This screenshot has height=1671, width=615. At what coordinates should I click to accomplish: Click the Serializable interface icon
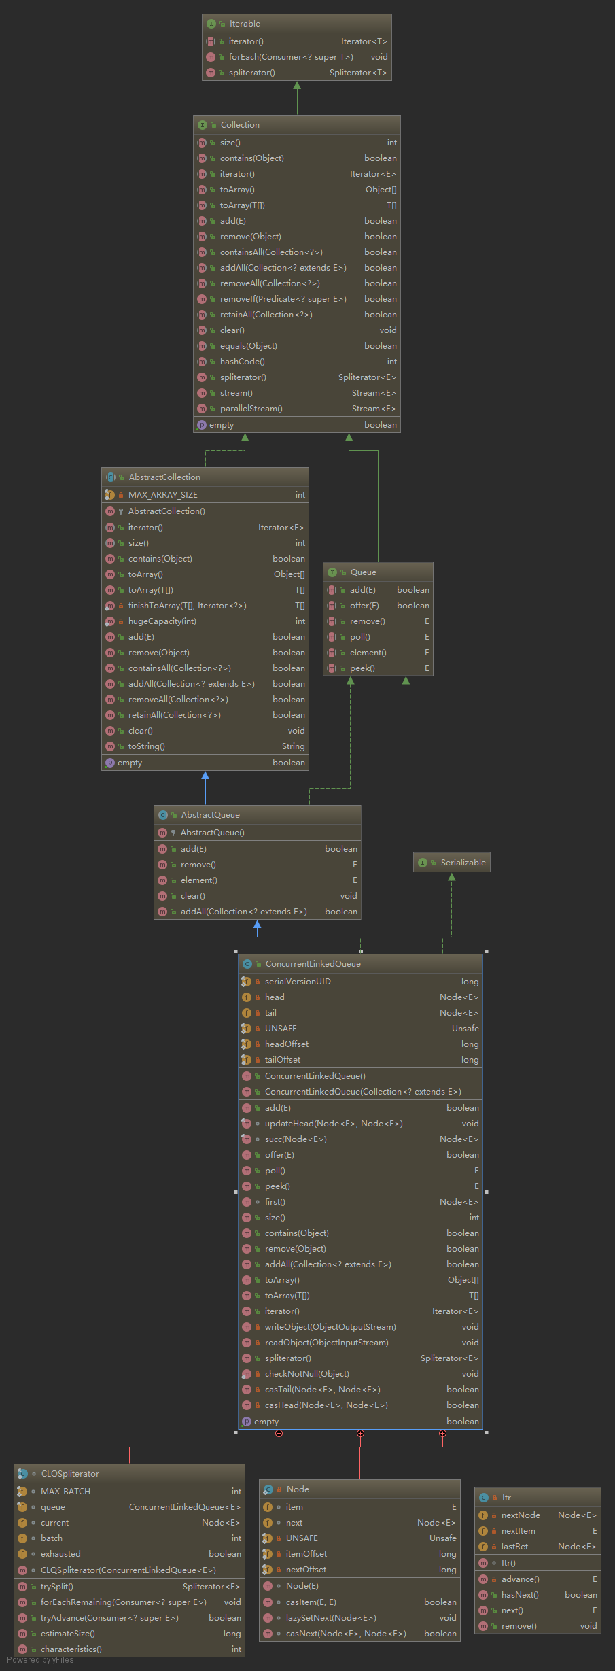coord(423,863)
